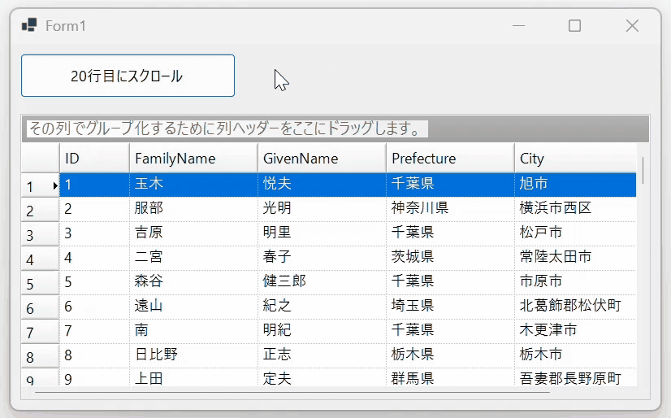Click the cell 北葛飾郡松伏町 in City
The image size is (671, 418).
pyautogui.click(x=575, y=307)
